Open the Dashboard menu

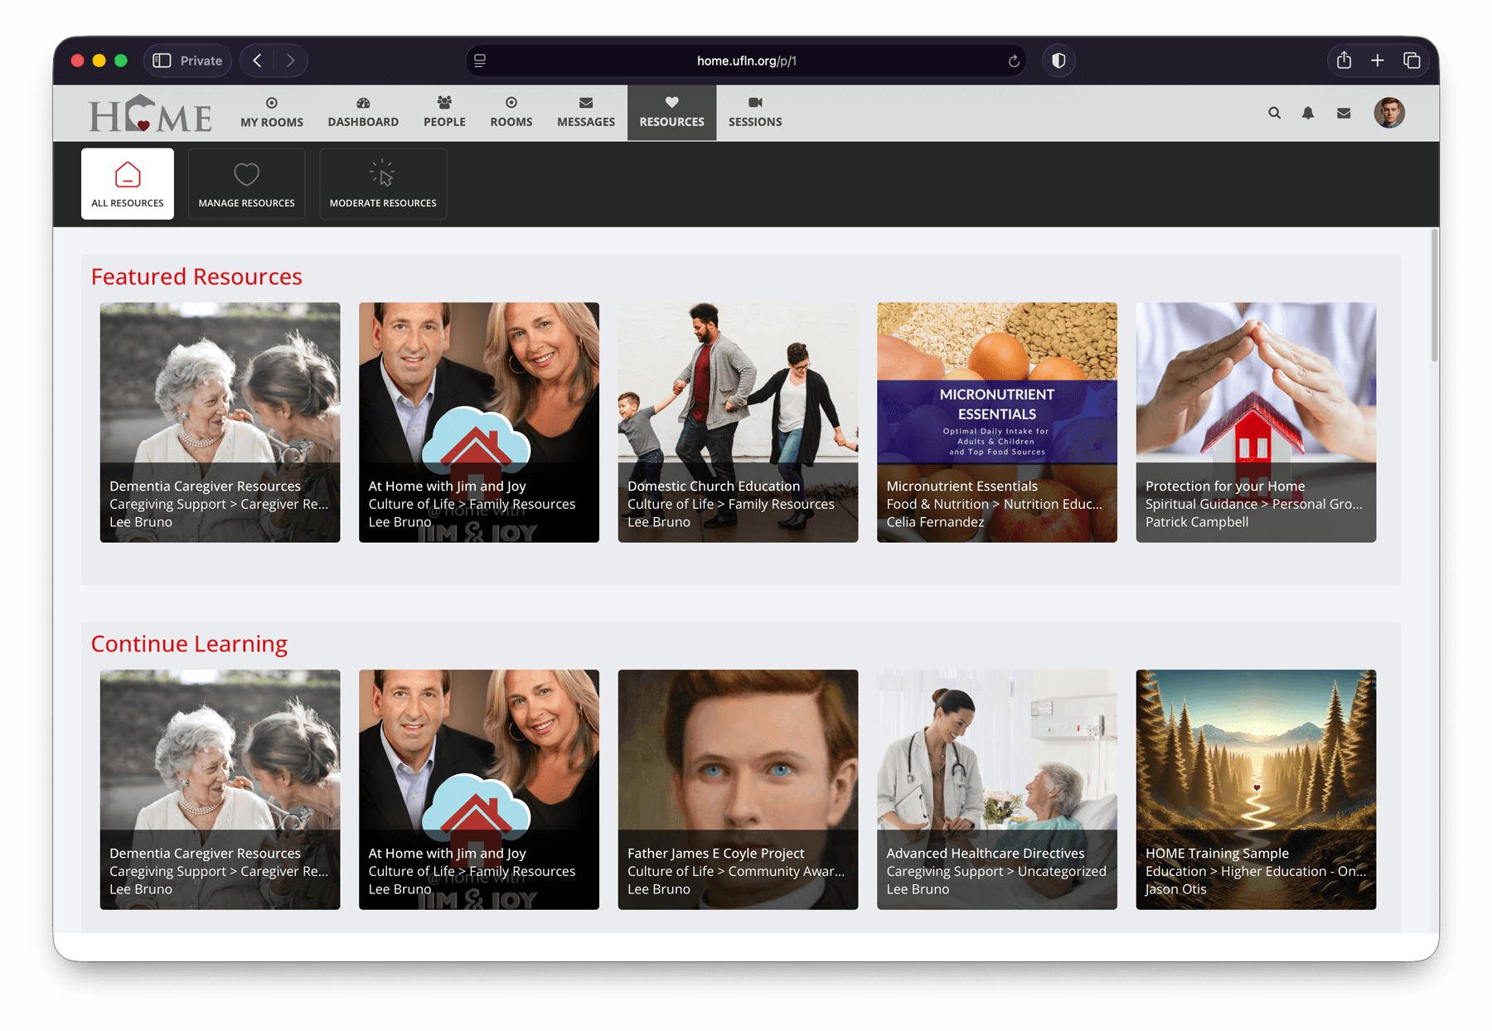point(363,113)
